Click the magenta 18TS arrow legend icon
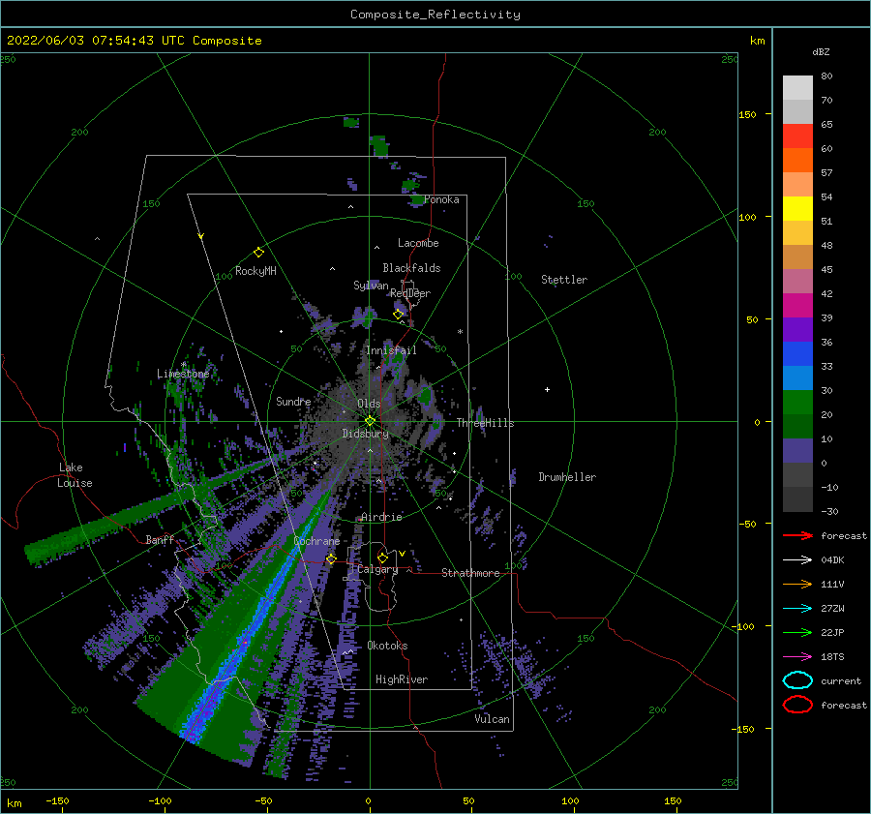The height and width of the screenshot is (814, 871). [797, 657]
